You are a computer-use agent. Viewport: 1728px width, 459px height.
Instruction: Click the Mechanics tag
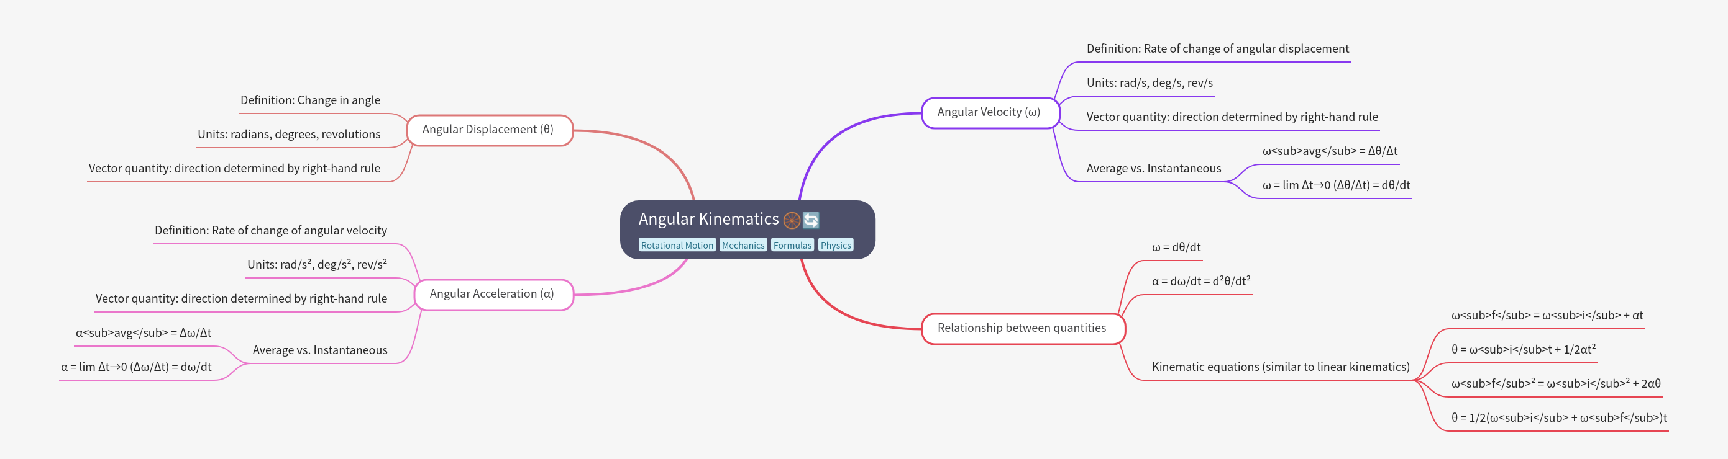pos(743,245)
